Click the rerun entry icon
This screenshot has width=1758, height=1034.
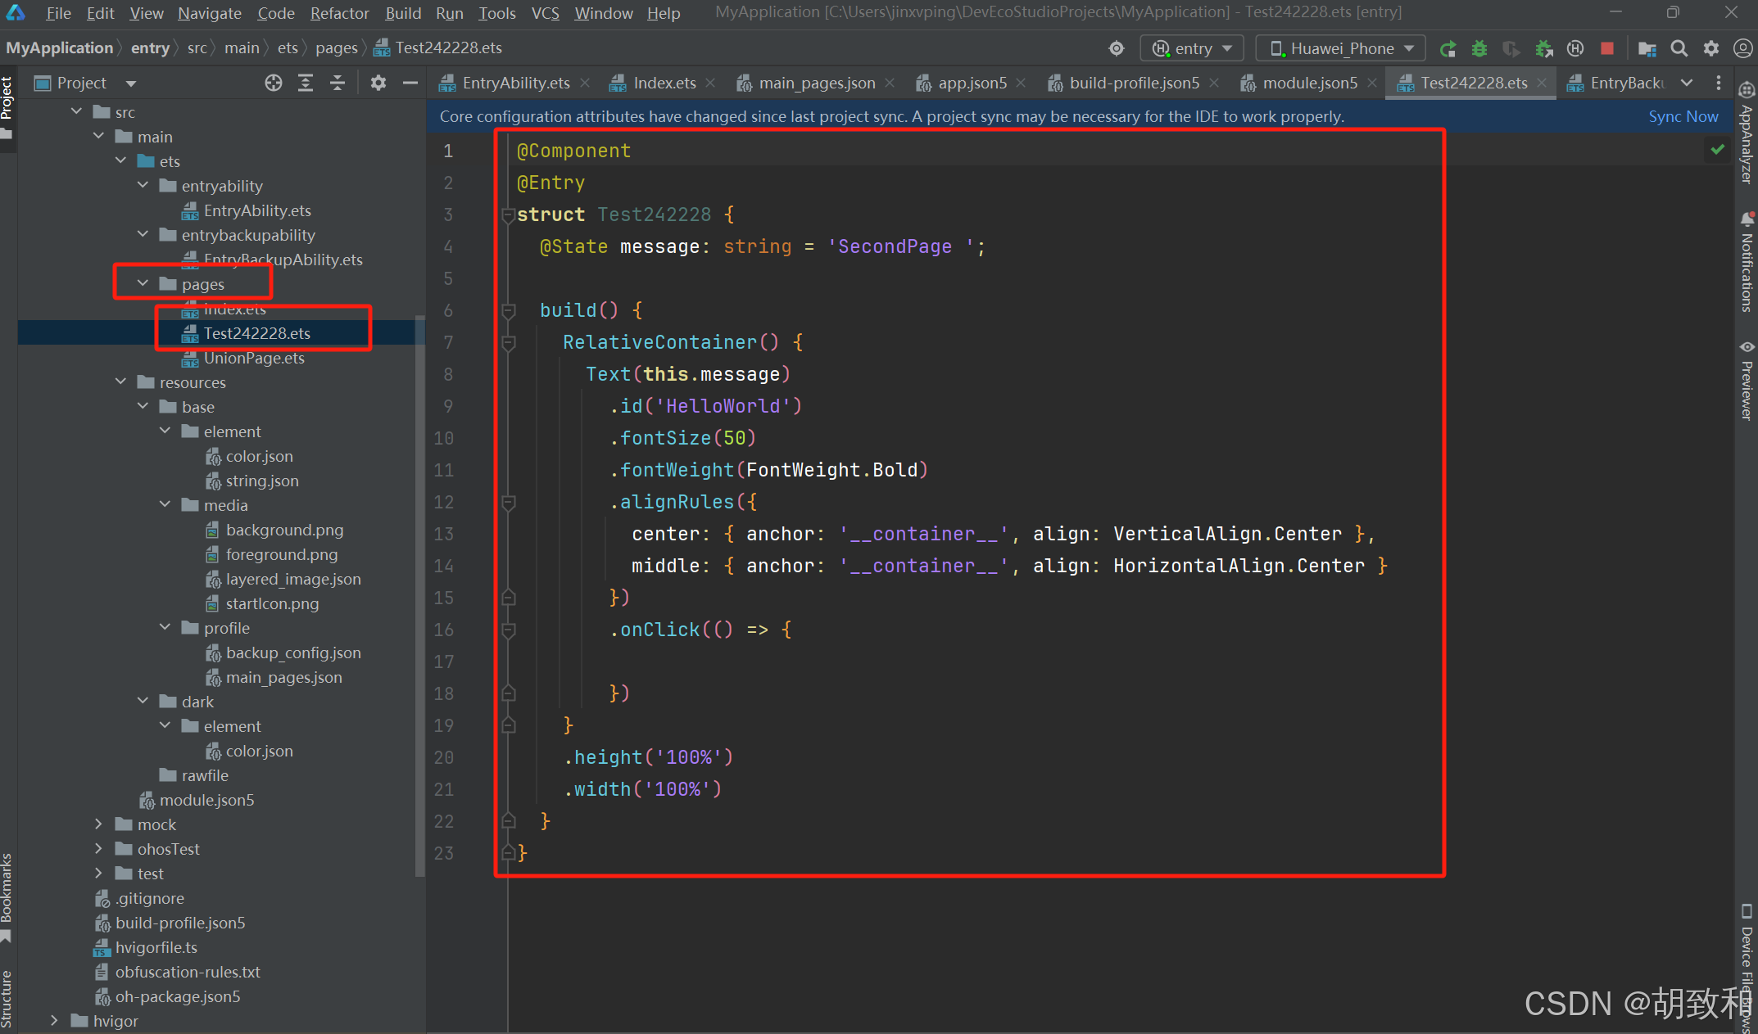tap(1448, 49)
